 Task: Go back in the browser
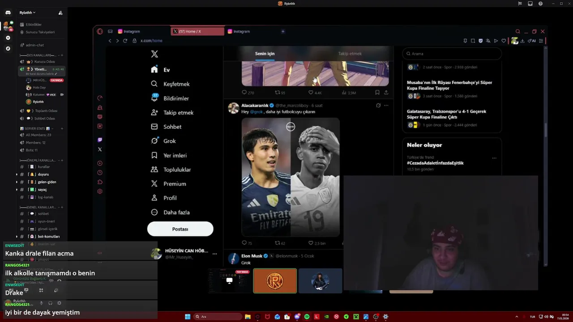(110, 41)
